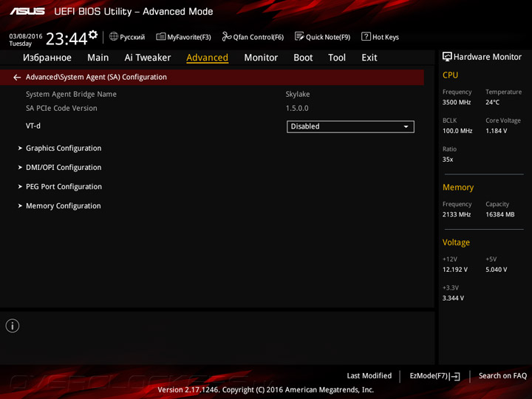The height and width of the screenshot is (399, 532).
Task: Click the 1.5.0.0 version value
Action: coord(297,108)
